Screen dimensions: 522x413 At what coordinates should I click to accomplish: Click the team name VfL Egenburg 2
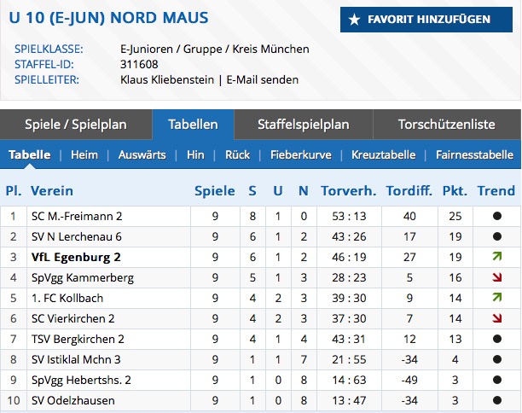pyautogui.click(x=76, y=257)
